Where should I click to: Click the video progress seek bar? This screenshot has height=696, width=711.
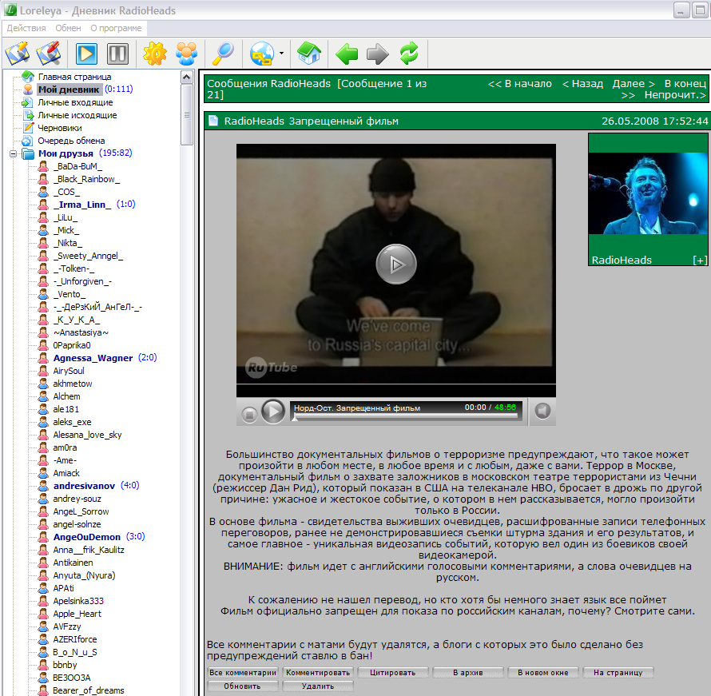(406, 416)
